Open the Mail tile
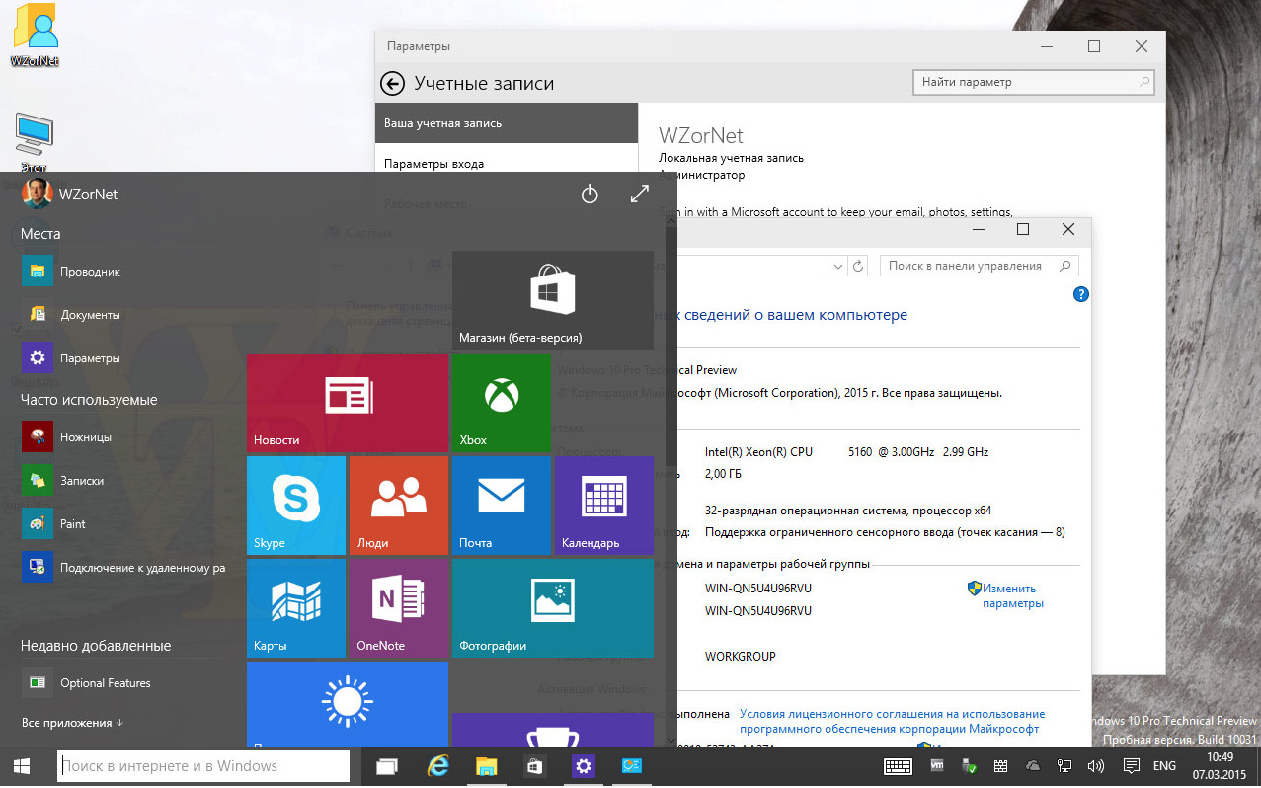This screenshot has height=788, width=1261. point(501,504)
